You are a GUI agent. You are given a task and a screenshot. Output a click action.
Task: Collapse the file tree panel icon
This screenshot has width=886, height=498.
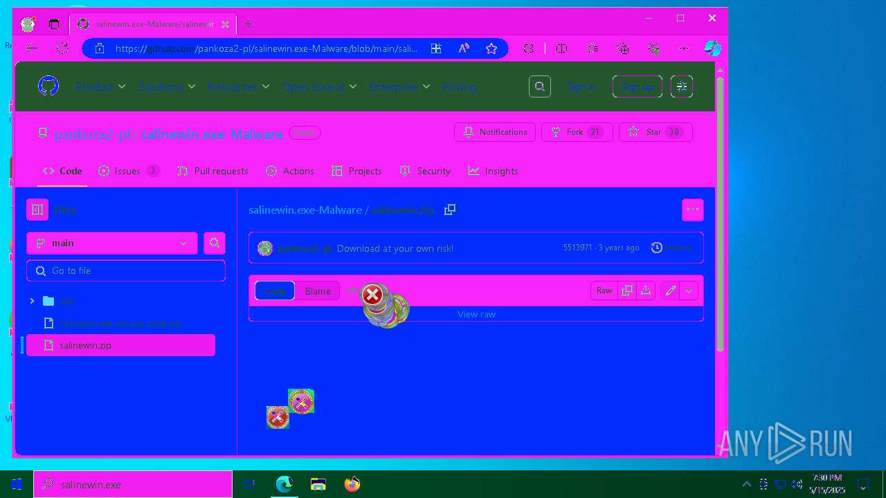point(37,210)
